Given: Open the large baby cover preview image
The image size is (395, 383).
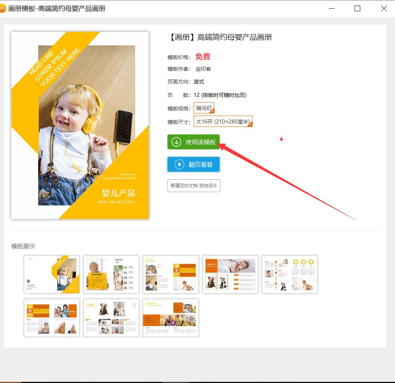Looking at the screenshot, I should (80, 125).
